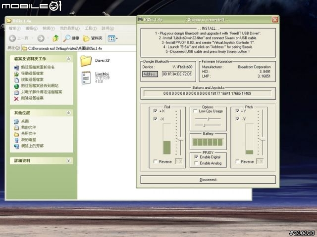This screenshot has width=317, height=237.
Task: Open Search with the magnifier icon
Action: [66, 38]
